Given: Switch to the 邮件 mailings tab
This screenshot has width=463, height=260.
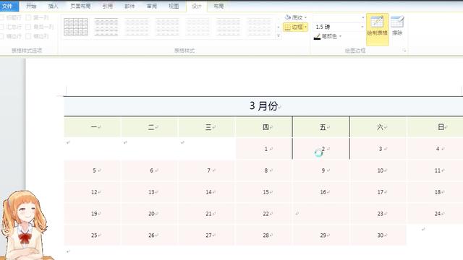Looking at the screenshot, I should 129,6.
